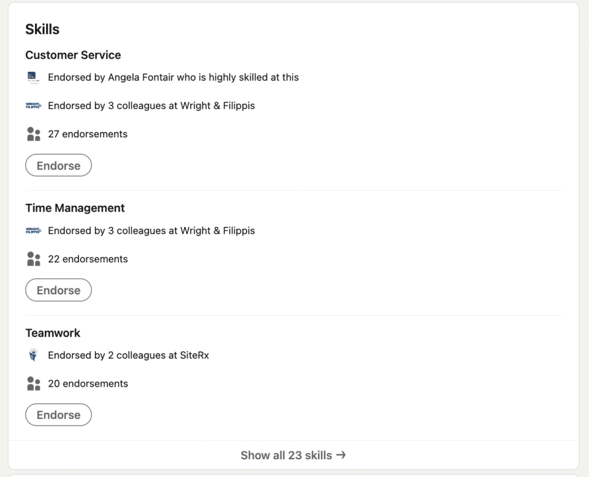Open the Customer Service skill title
Viewport: 589px width, 477px height.
click(x=73, y=55)
